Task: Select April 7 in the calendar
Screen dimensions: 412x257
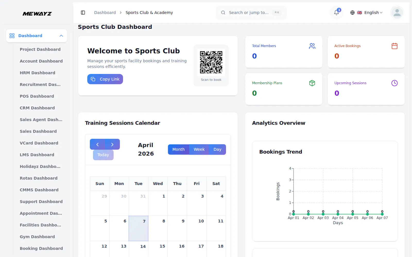Action: (x=139, y=228)
